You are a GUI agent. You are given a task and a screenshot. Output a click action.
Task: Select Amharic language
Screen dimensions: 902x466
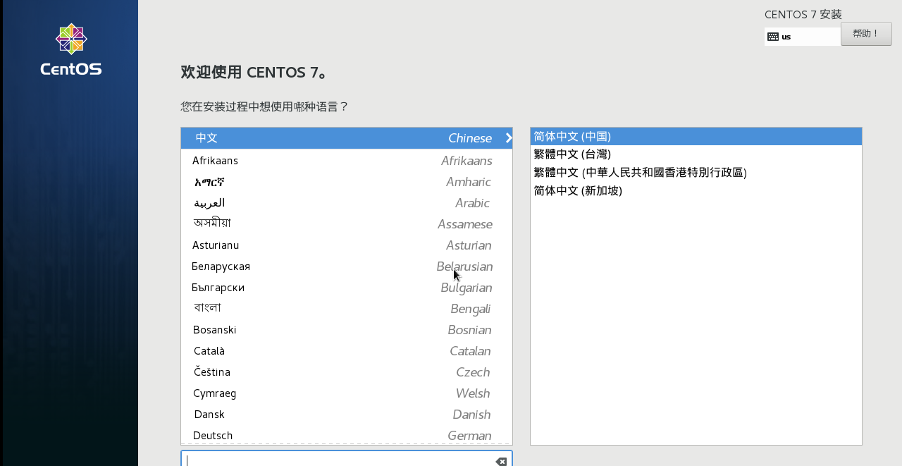347,182
